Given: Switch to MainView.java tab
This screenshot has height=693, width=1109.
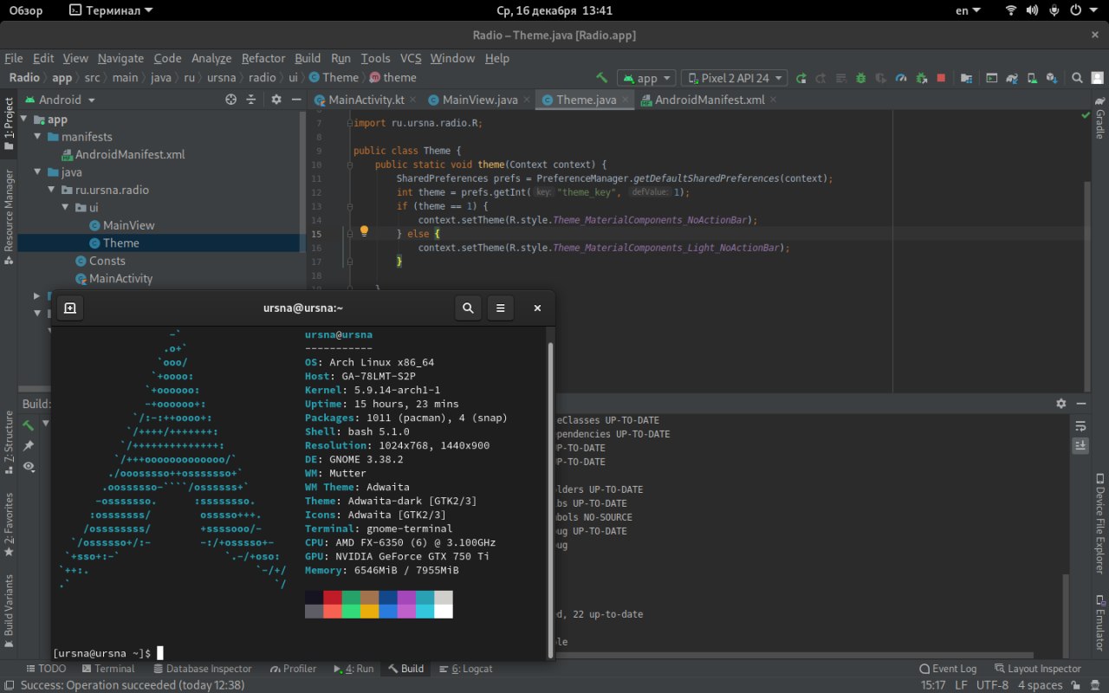Looking at the screenshot, I should point(480,100).
